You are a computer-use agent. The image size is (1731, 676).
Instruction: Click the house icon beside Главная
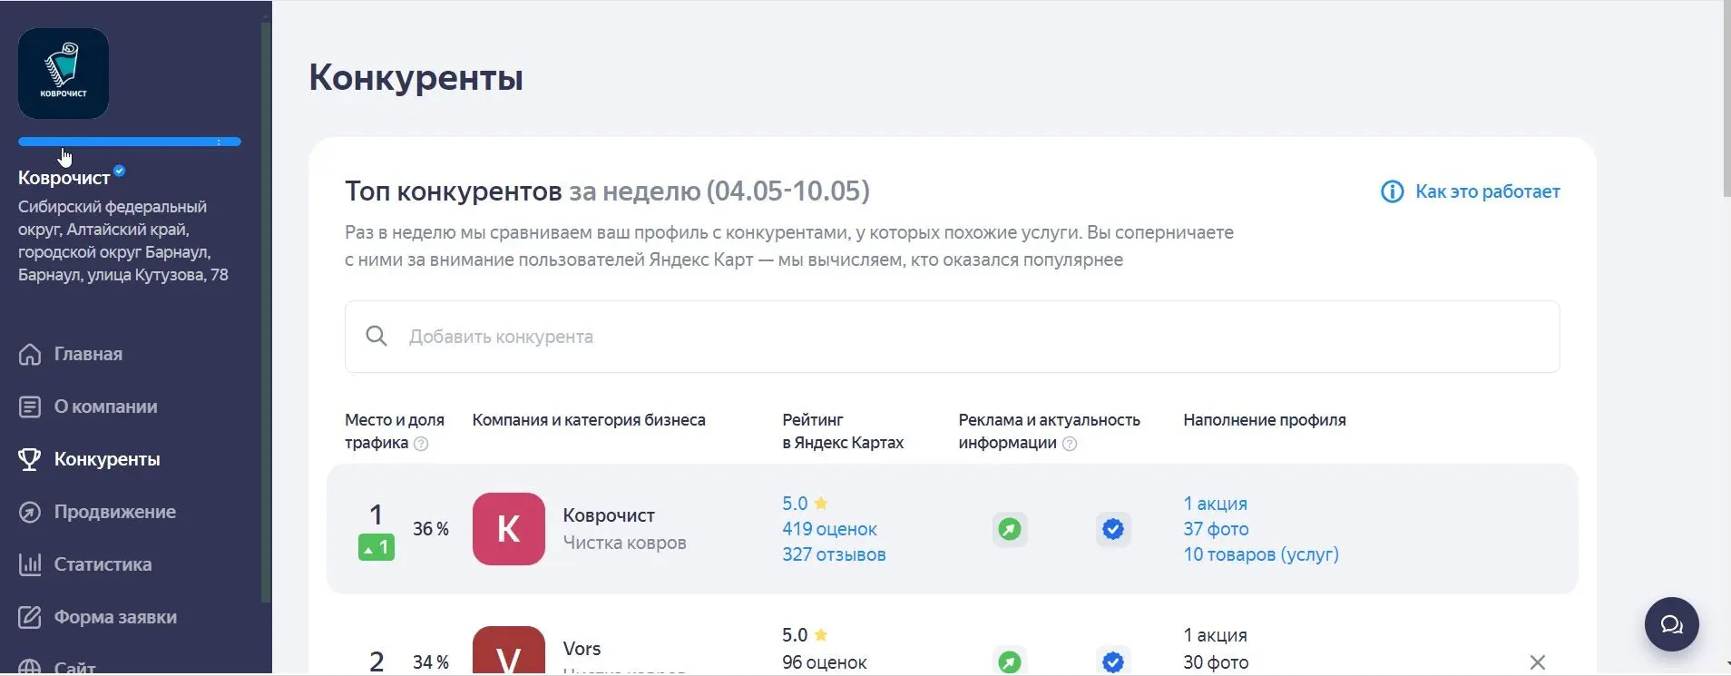pos(30,354)
